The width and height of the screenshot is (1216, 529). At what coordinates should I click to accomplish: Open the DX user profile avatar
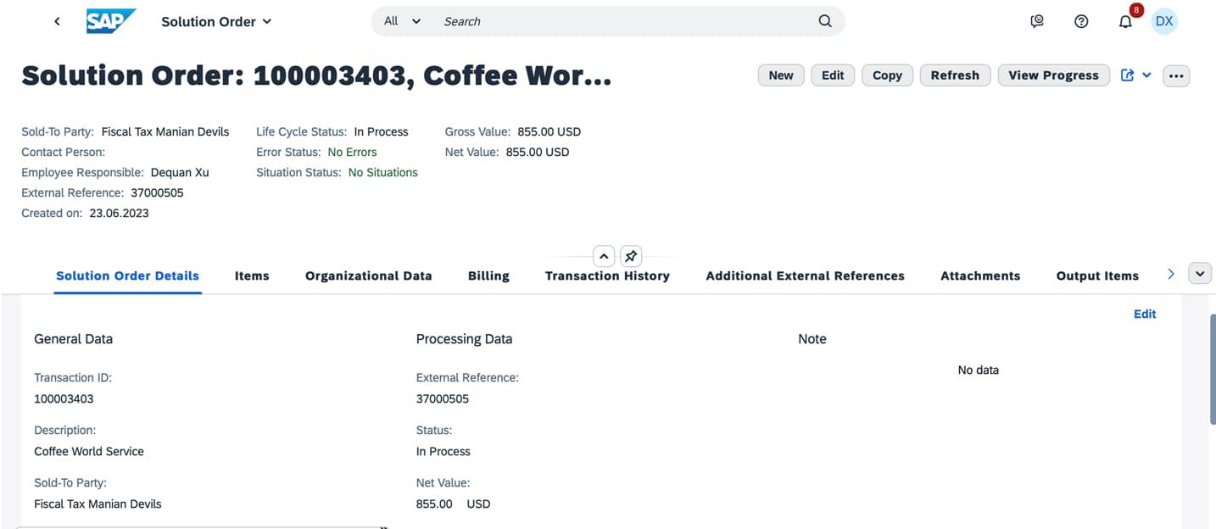[x=1164, y=21]
